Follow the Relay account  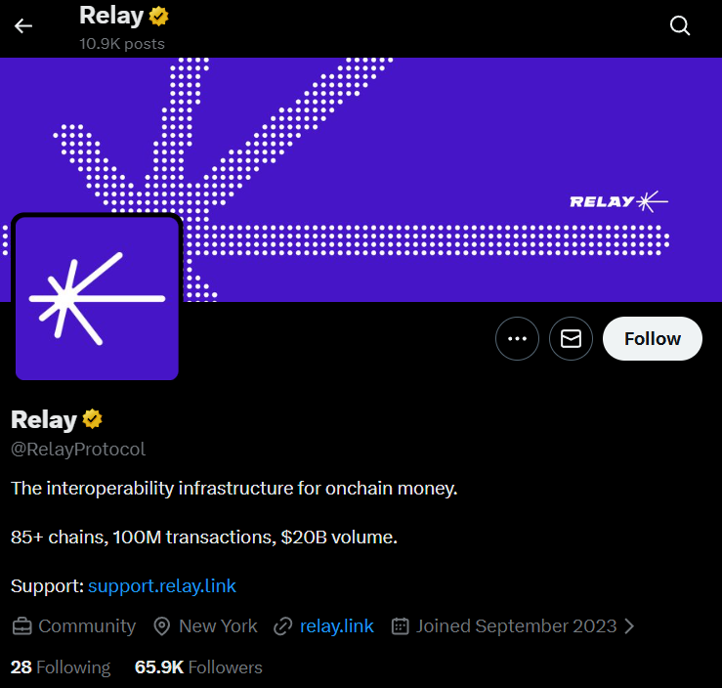653,339
